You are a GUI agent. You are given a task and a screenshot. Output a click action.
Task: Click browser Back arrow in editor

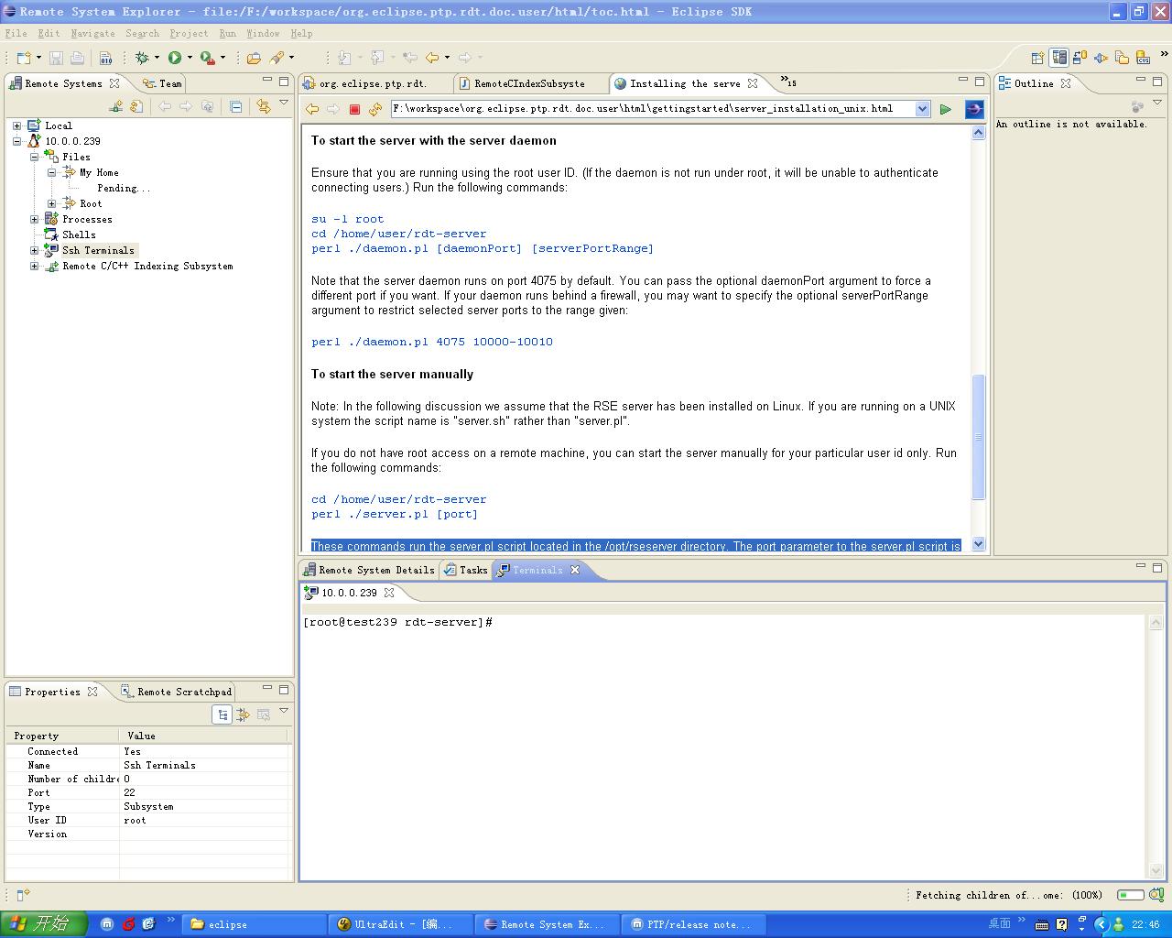point(312,109)
